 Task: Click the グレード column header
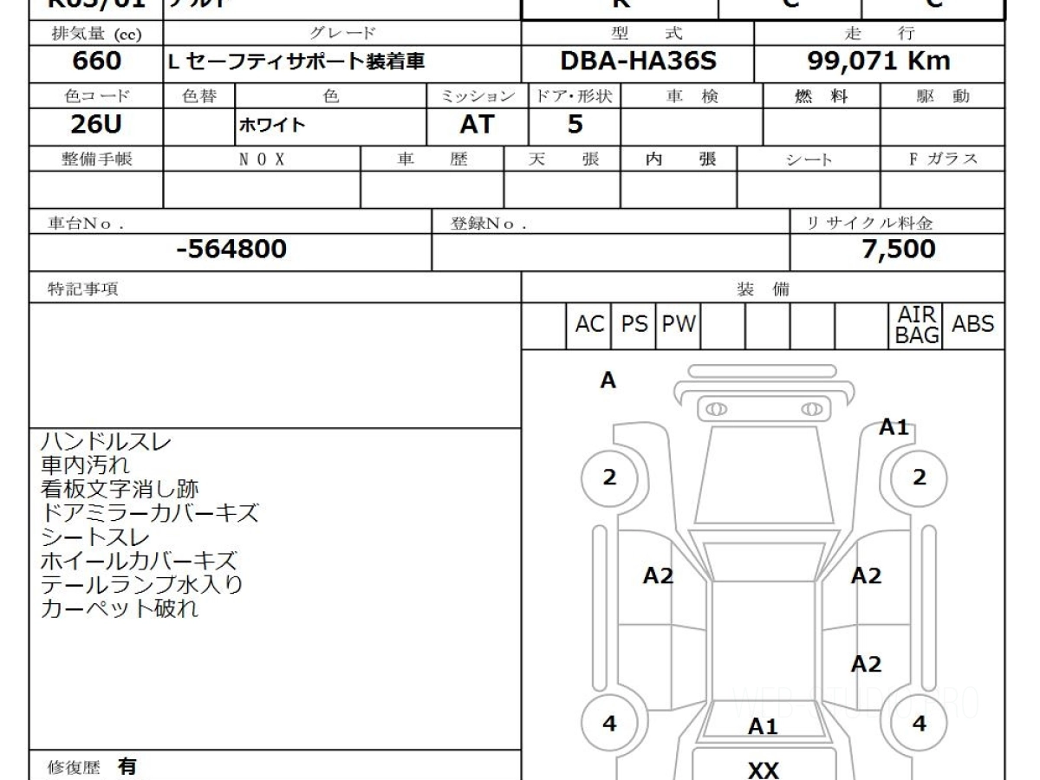coord(343,34)
